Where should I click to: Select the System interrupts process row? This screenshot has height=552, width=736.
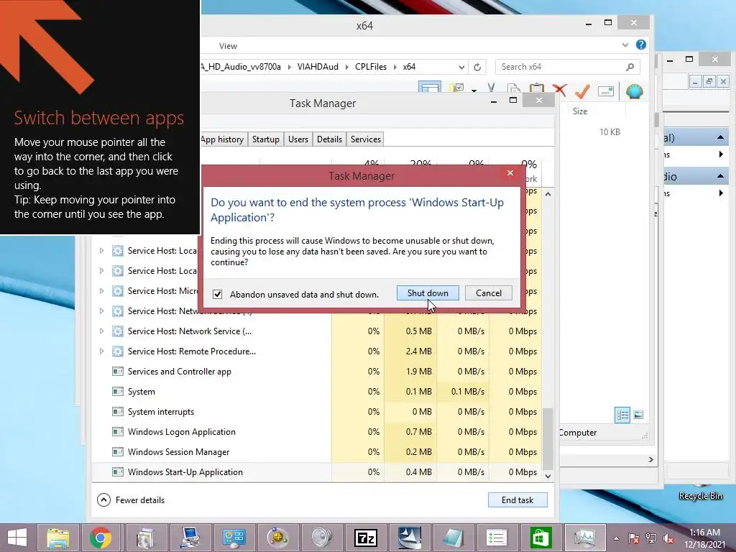(x=316, y=412)
